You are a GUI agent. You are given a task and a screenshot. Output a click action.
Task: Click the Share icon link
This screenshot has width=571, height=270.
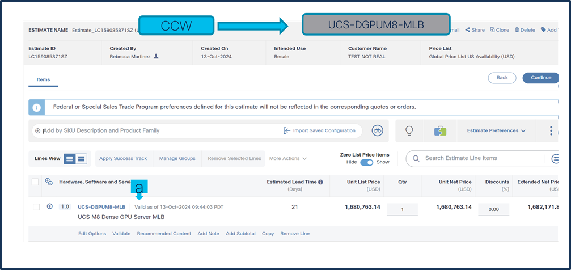click(475, 30)
